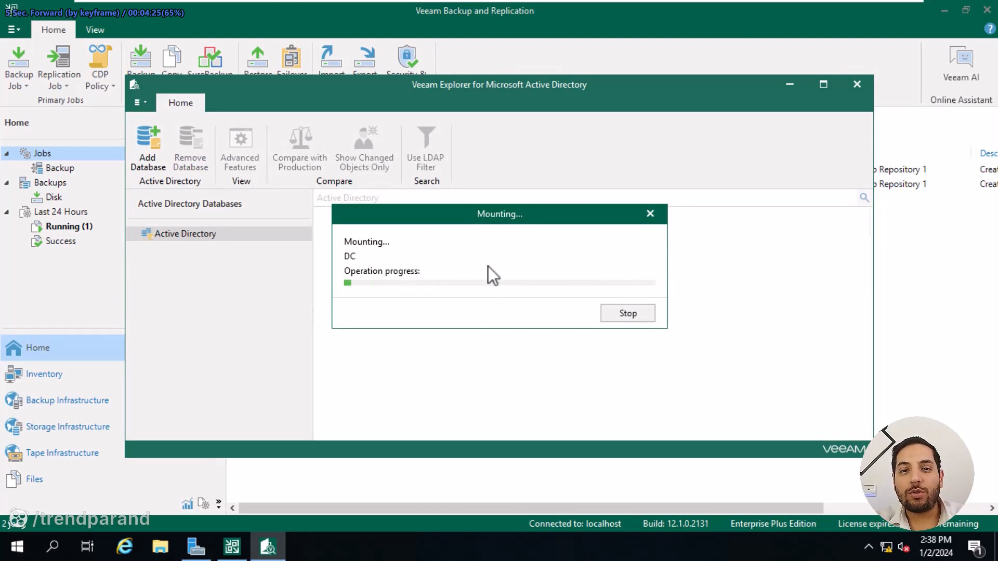Collapse the Backups tree node
This screenshot has height=561, width=998.
coord(7,183)
